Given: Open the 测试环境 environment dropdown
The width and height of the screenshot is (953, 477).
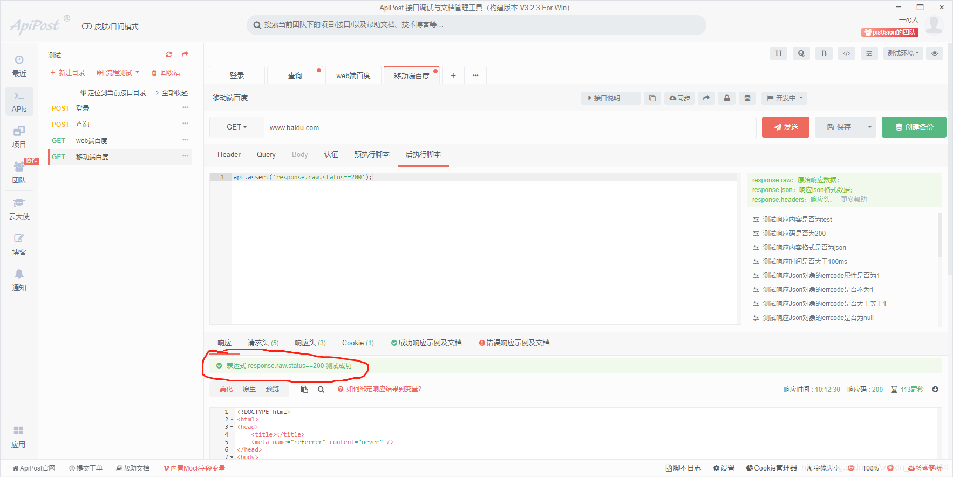Looking at the screenshot, I should click(903, 53).
